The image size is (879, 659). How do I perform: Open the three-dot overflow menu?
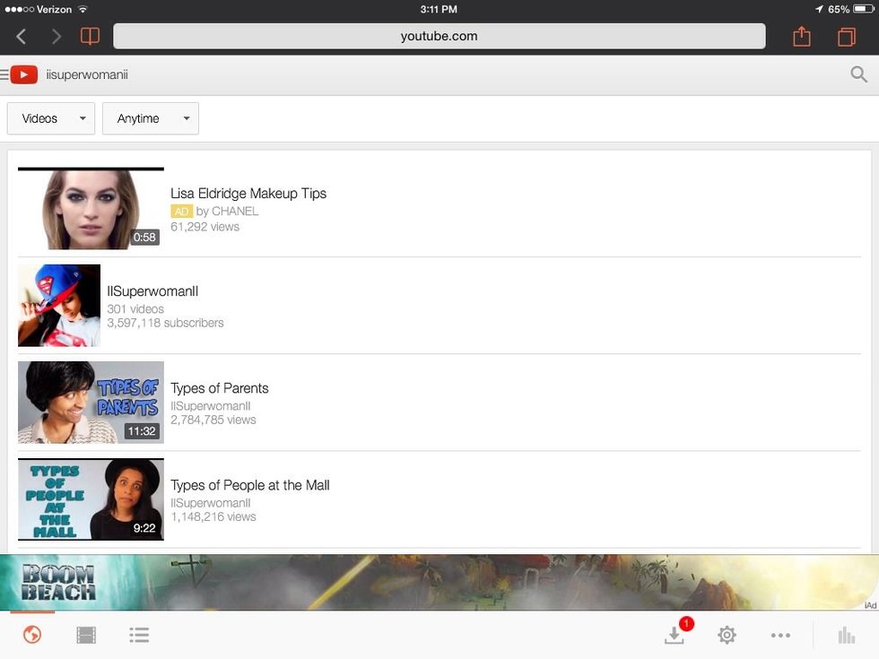780,635
